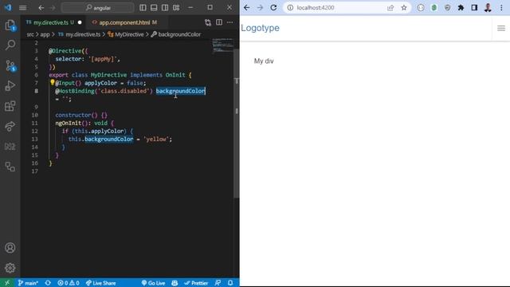This screenshot has height=287, width=510.
Task: Toggle the bottom panel layout icon
Action: coord(154,7)
